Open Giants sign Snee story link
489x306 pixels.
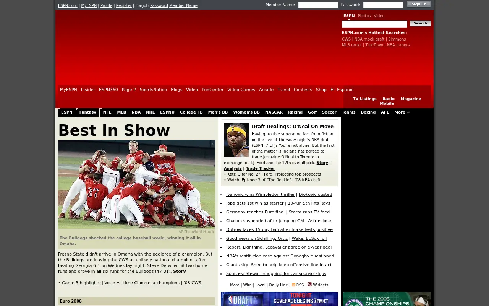(279, 265)
